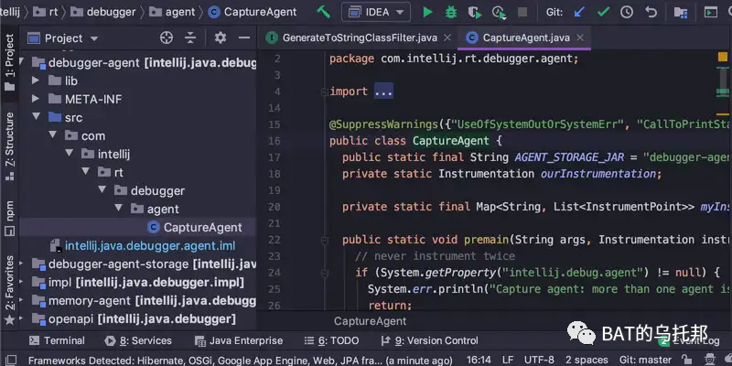Change the LF line separator
The image size is (732, 366).
point(508,361)
